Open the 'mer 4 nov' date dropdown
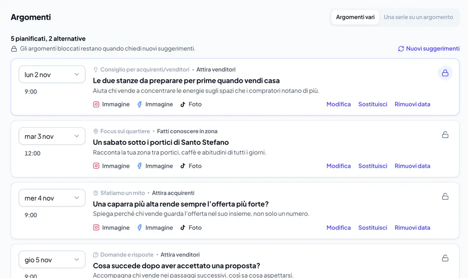 pos(52,198)
